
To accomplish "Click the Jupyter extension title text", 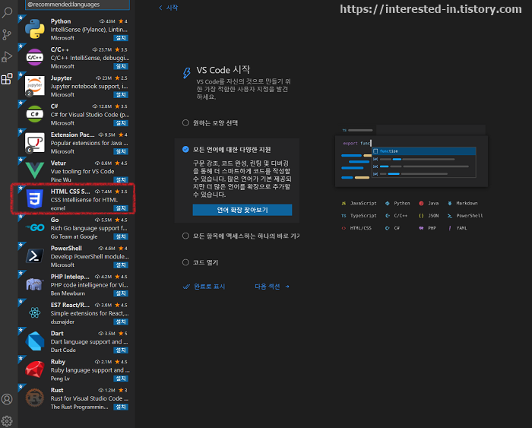I will pyautogui.click(x=62, y=78).
